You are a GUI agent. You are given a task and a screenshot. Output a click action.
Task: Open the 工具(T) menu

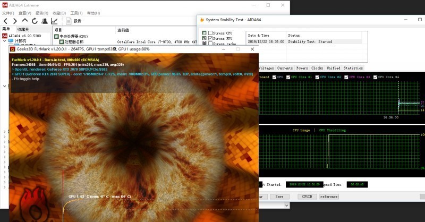pos(76,12)
